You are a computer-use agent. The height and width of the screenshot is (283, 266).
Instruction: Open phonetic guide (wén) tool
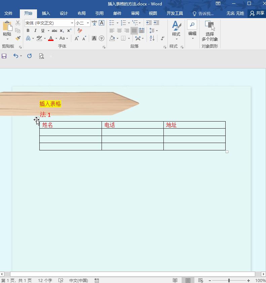coord(94,23)
